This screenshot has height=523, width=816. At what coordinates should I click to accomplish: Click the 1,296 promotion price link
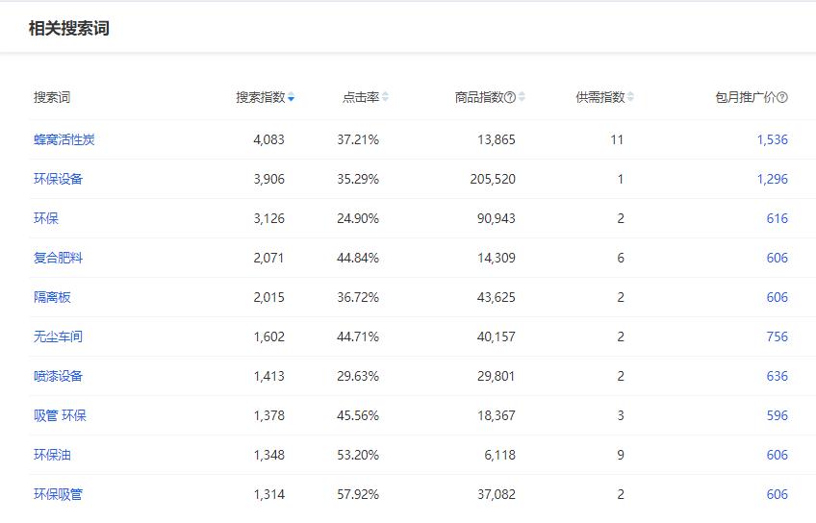(772, 179)
